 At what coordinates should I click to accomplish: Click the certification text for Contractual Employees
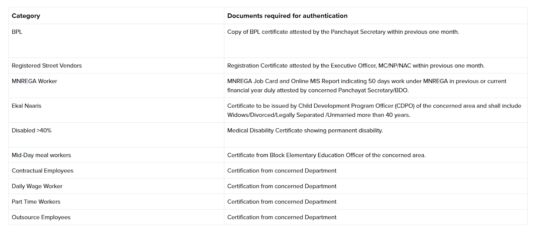pyautogui.click(x=282, y=170)
